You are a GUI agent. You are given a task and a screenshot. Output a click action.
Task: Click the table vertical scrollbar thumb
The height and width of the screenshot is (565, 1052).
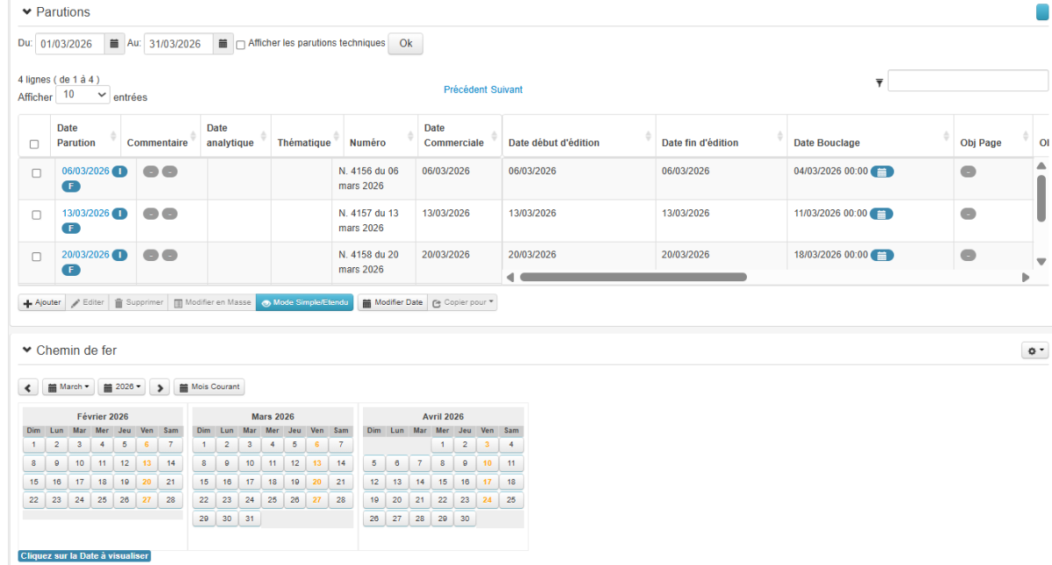pyautogui.click(x=1041, y=199)
